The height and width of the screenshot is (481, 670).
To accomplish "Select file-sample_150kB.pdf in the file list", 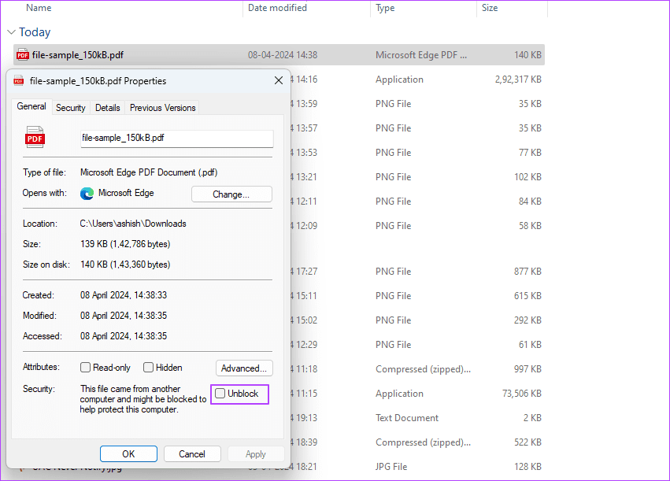I will click(x=279, y=54).
